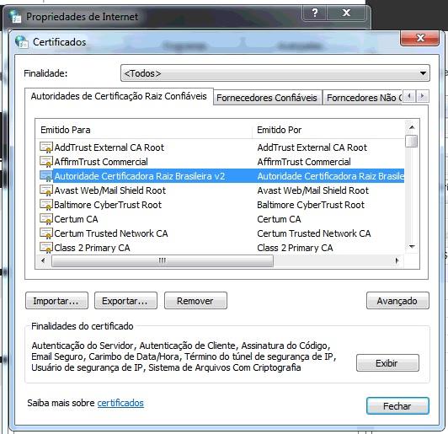This screenshot has height=434, width=448.
Task: Select the AddTrust External CA Root row
Action: [220, 147]
